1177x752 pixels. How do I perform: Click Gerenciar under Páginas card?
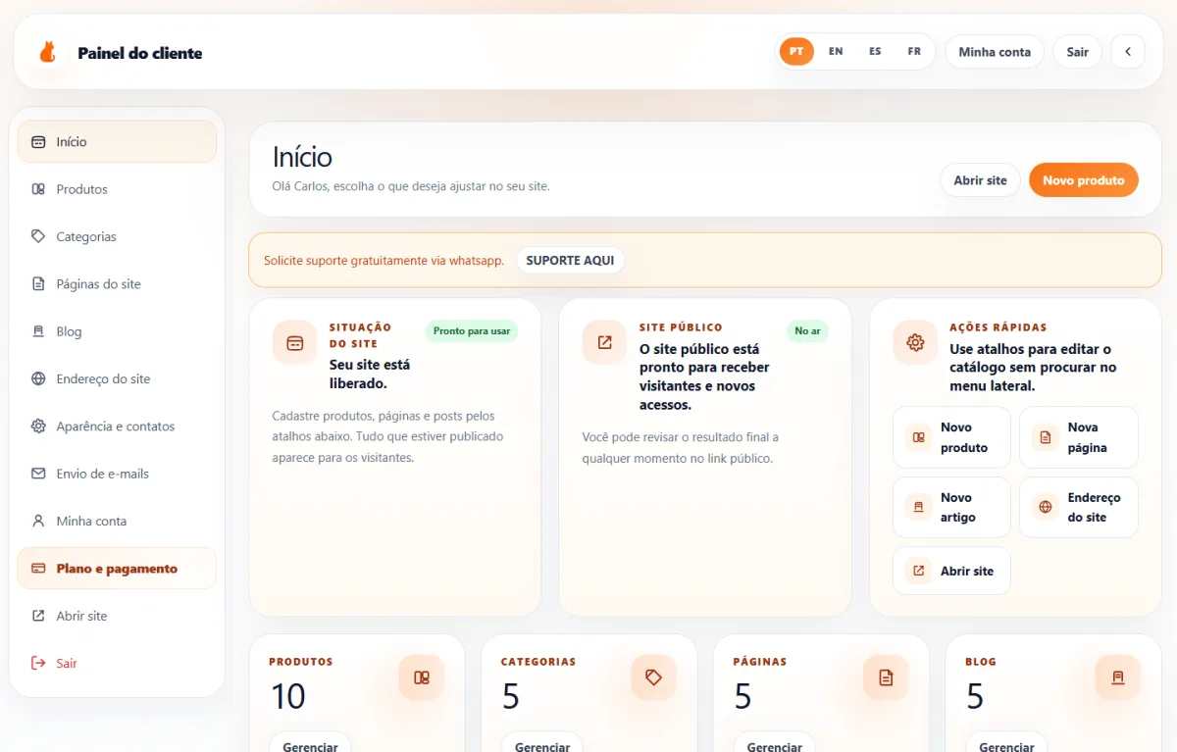(x=775, y=746)
